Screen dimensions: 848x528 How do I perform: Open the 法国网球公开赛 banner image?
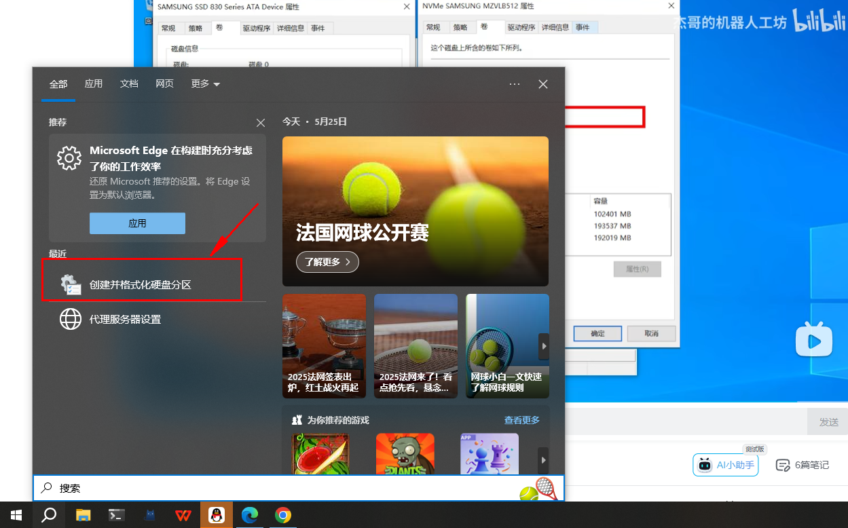416,211
